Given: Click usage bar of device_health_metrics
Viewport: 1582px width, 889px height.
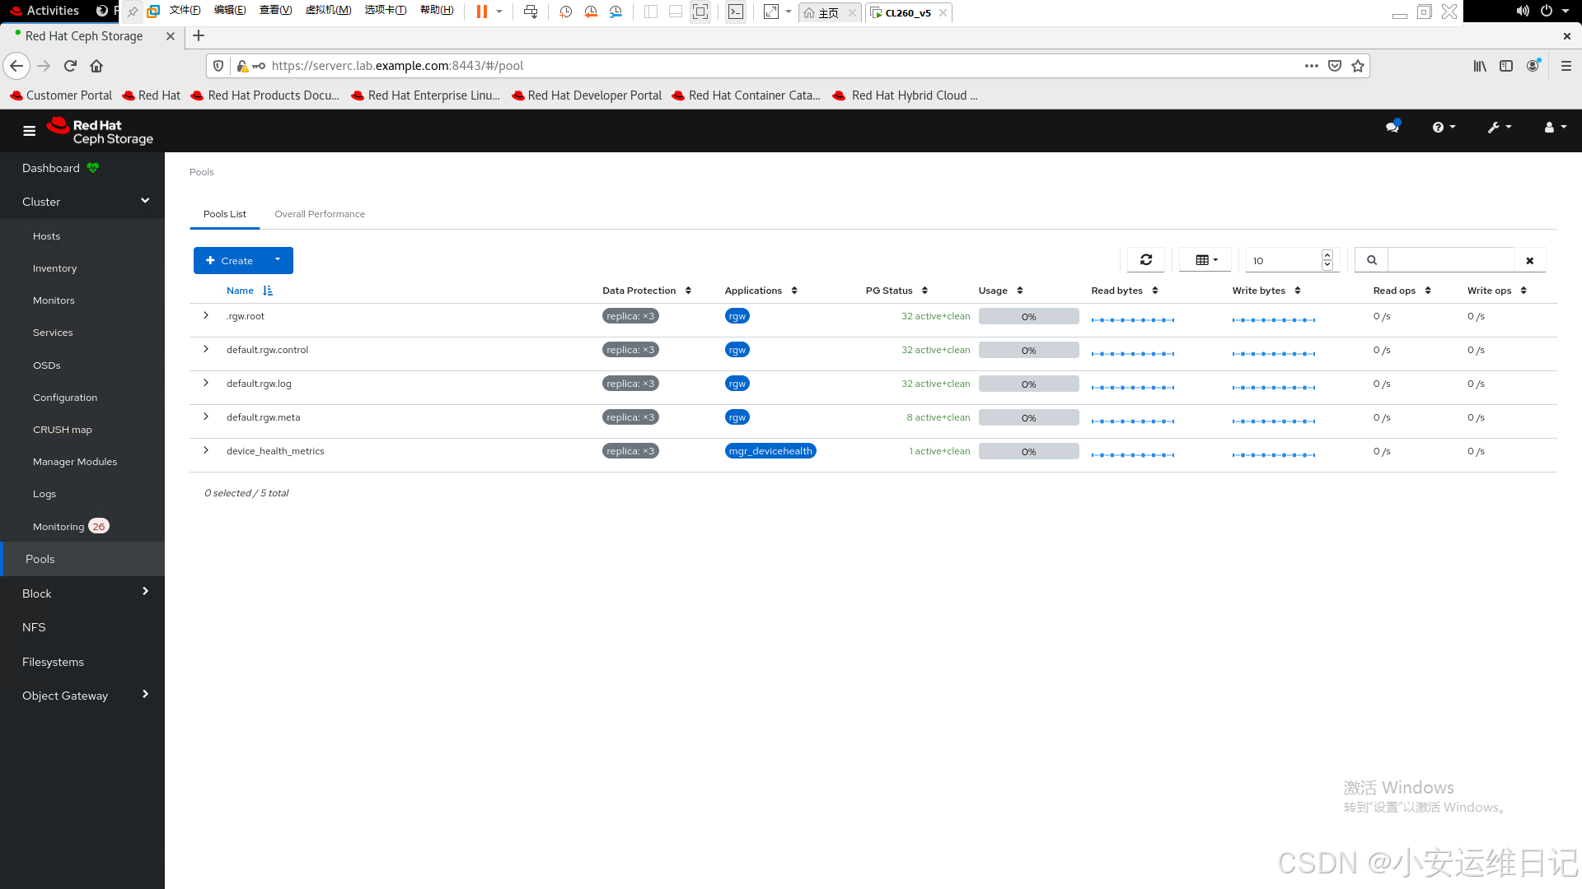Looking at the screenshot, I should [1029, 451].
